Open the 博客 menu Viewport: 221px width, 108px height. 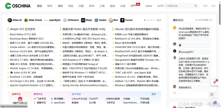(x=60, y=6)
